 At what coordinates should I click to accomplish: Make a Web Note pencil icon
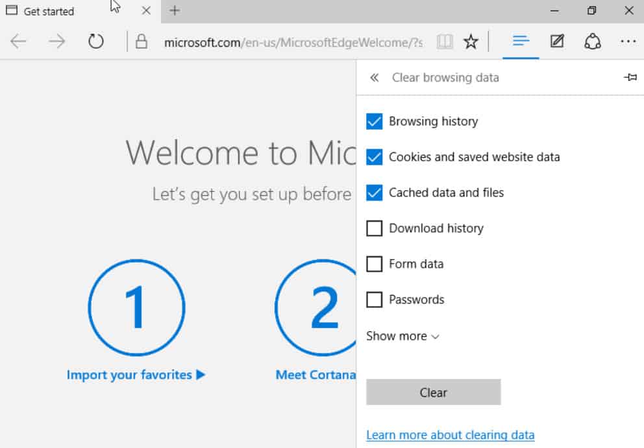point(557,41)
